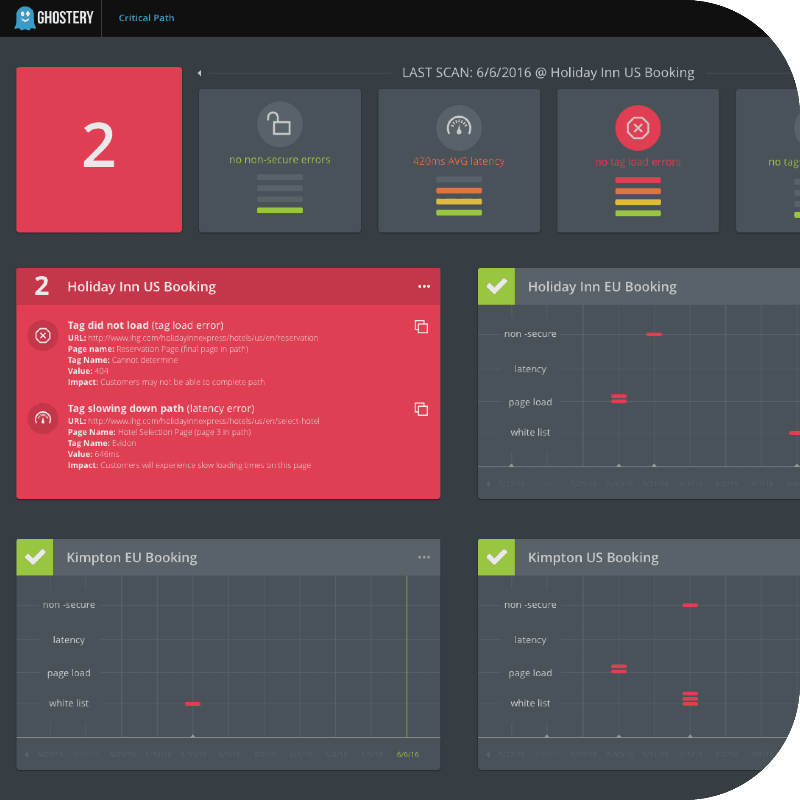Click the white list error marker in Kimpton US chart
The width and height of the screenshot is (800, 800).
[690, 699]
